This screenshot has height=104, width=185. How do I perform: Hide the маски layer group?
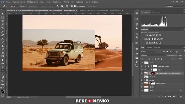point(142,80)
